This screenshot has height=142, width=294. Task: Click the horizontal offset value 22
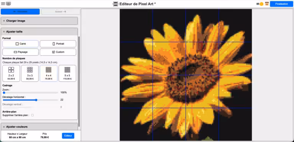62,100
